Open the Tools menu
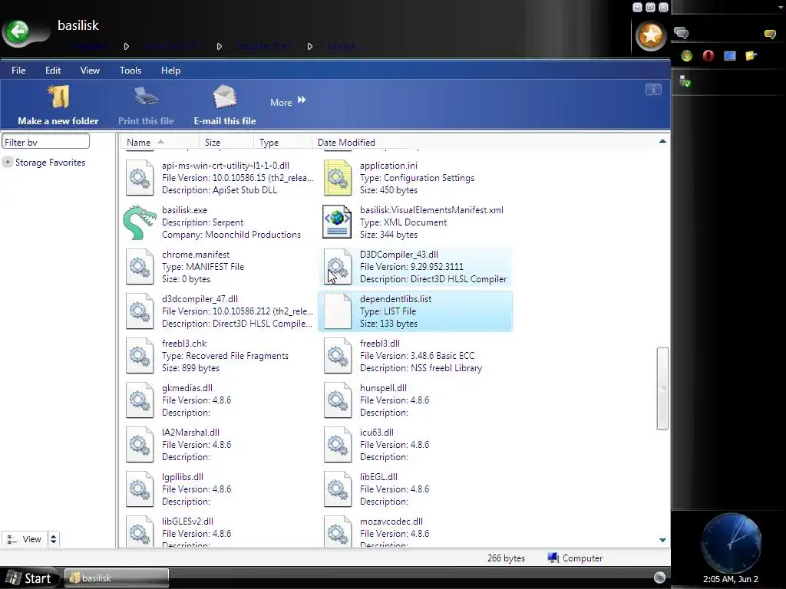This screenshot has width=786, height=589. [130, 70]
